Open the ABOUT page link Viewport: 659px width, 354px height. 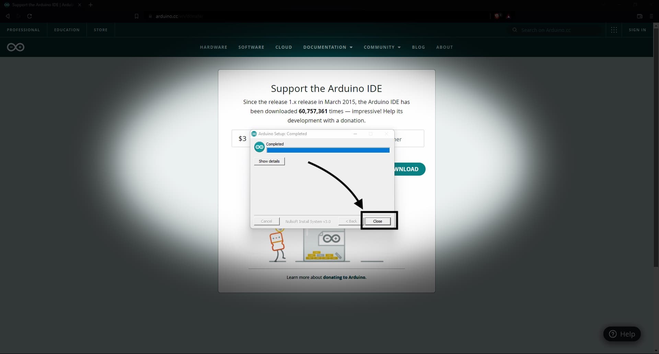pos(444,47)
